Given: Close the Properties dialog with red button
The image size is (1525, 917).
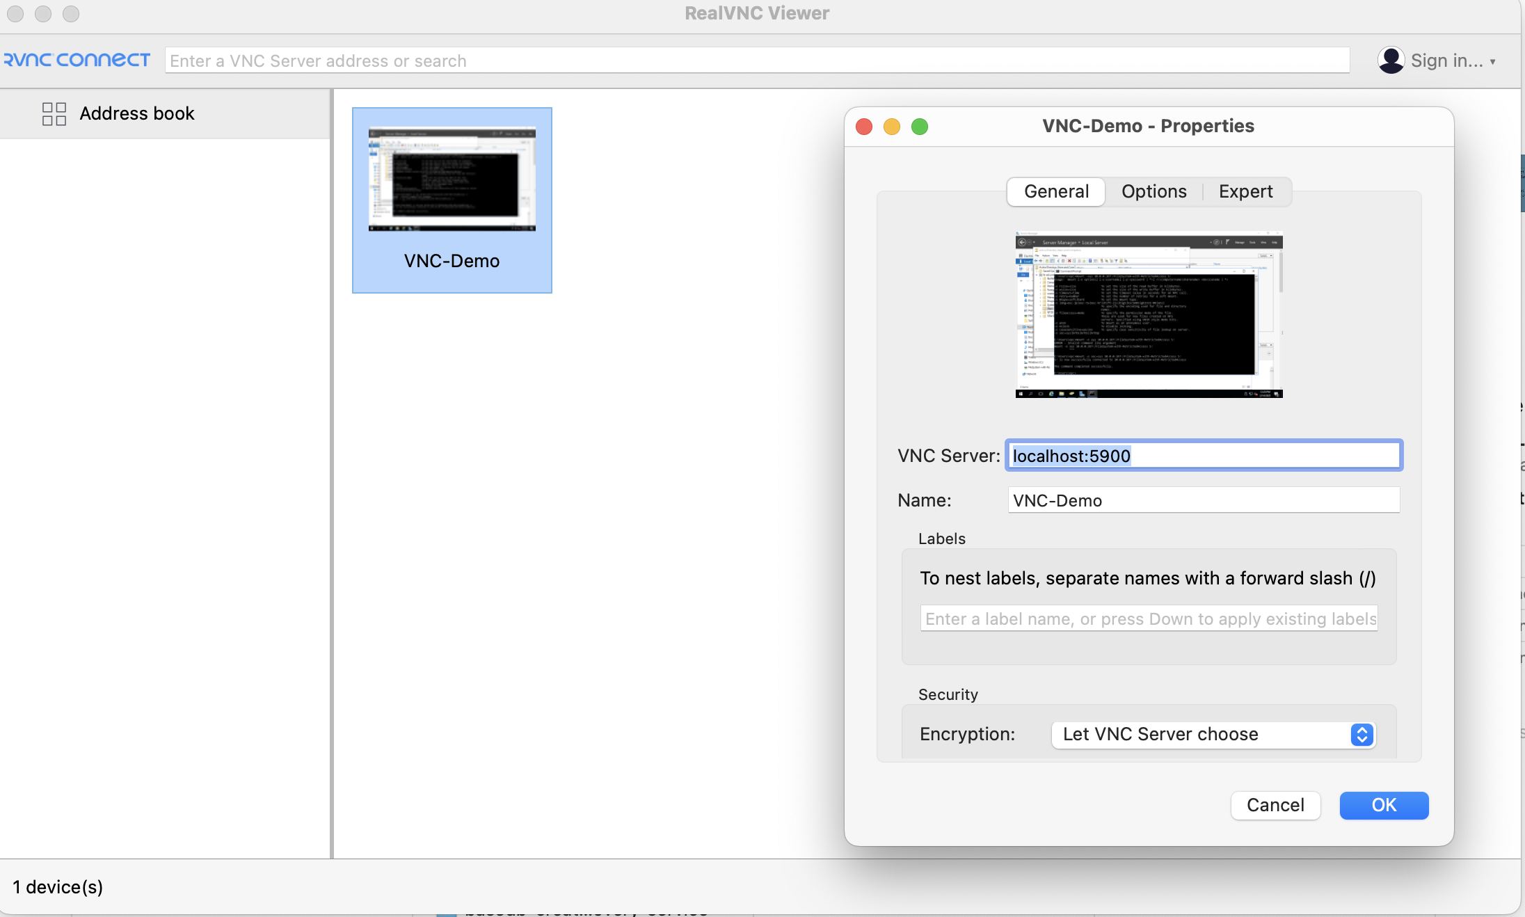Looking at the screenshot, I should (x=864, y=127).
